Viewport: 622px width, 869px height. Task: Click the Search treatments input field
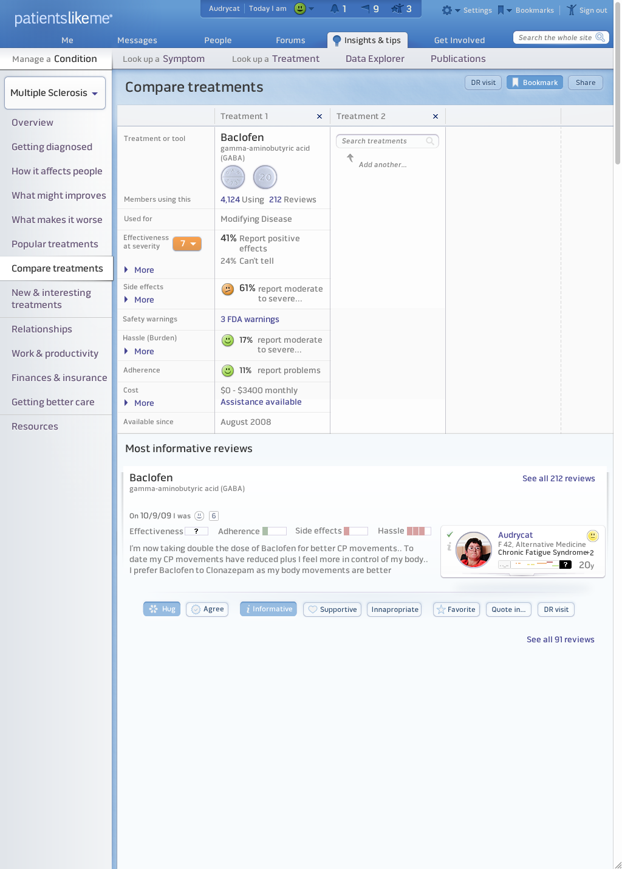tap(387, 141)
